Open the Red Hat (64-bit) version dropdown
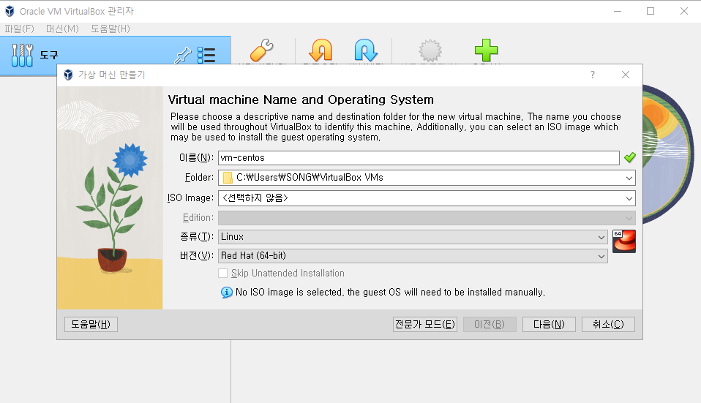The width and height of the screenshot is (701, 403). pos(413,255)
